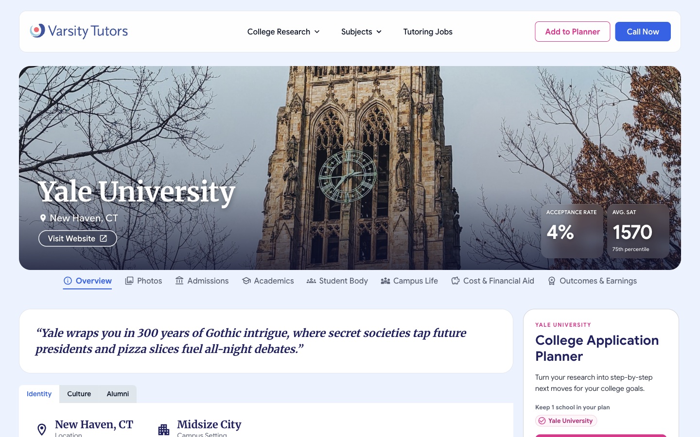This screenshot has width=700, height=437.
Task: Toggle the Yale University plan chip
Action: click(x=566, y=421)
